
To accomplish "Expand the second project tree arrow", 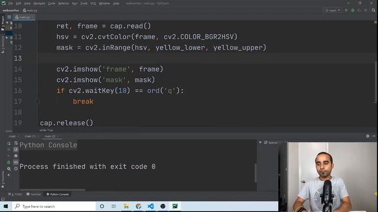I will click(11, 28).
